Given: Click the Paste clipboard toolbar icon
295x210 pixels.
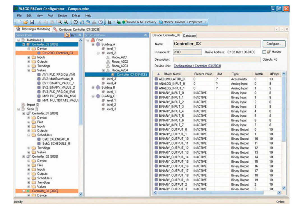Looking at the screenshot, I should [x=52, y=22].
